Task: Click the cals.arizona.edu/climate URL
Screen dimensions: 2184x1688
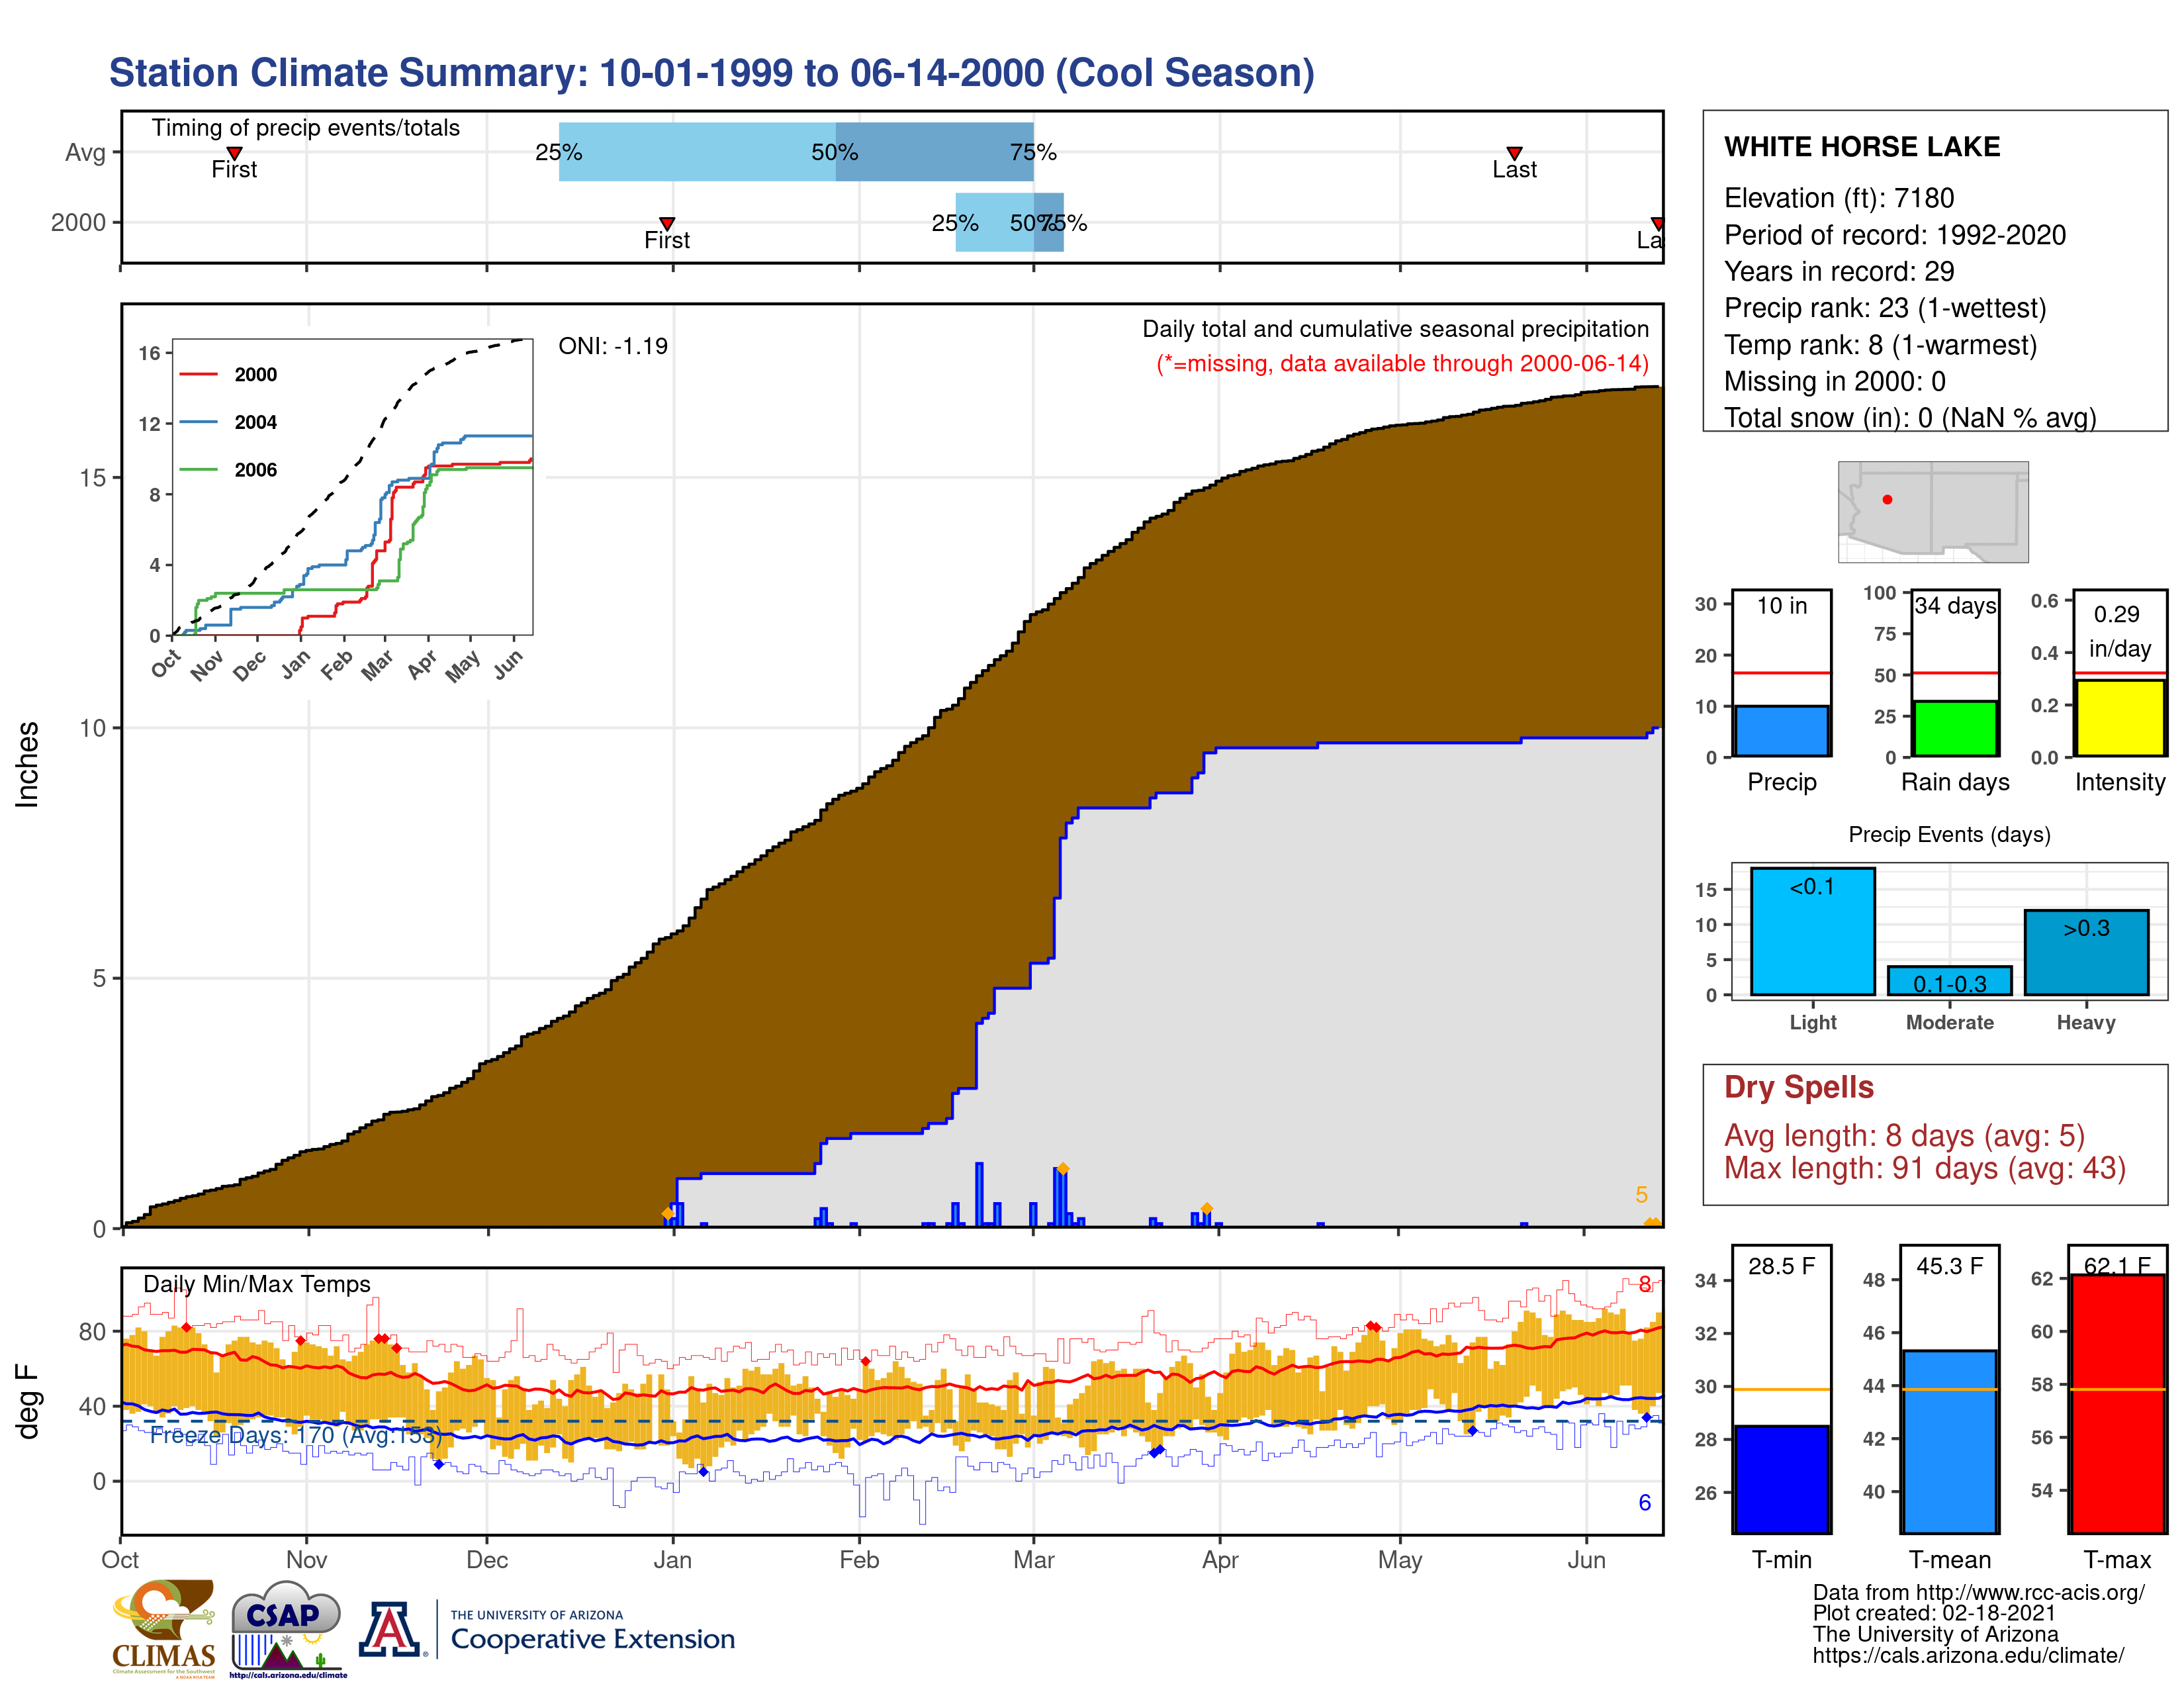Action: tap(1967, 1655)
